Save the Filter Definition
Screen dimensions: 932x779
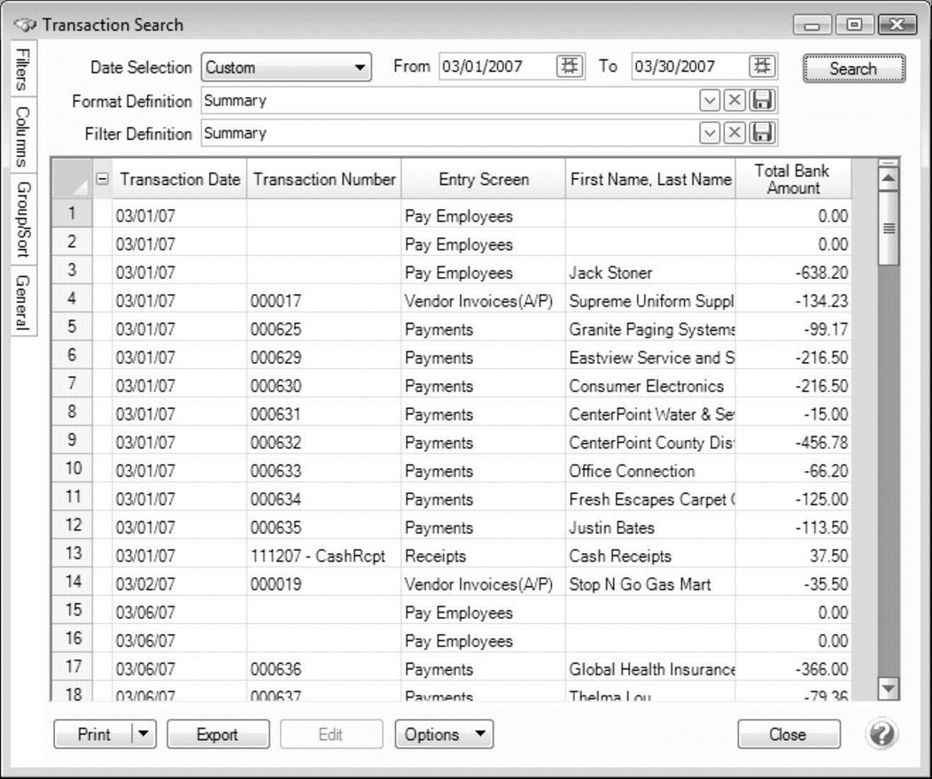(x=763, y=134)
